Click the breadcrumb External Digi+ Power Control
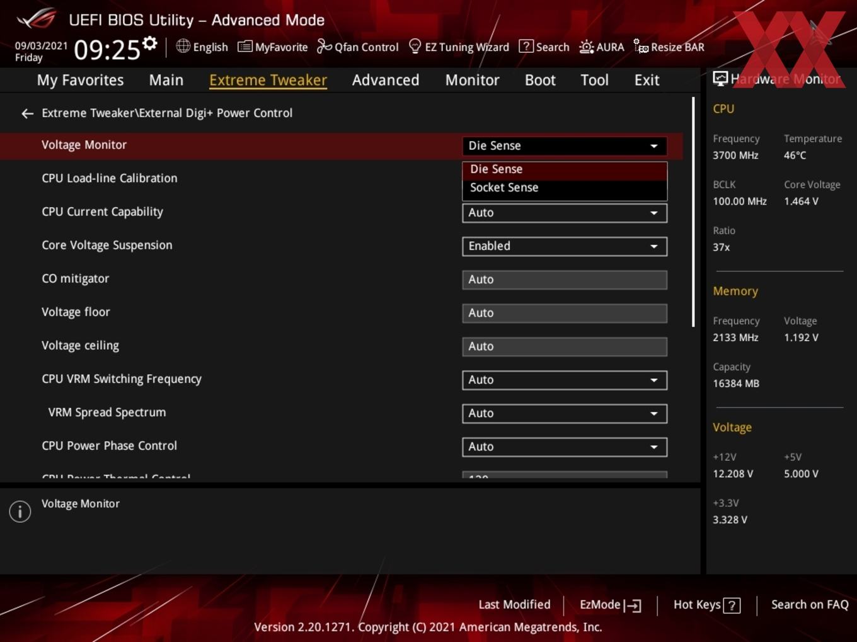This screenshot has height=642, width=857. click(216, 113)
